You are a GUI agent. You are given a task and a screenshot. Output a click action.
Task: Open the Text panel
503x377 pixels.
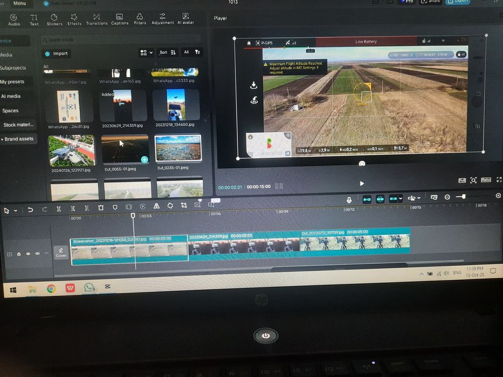pyautogui.click(x=34, y=20)
